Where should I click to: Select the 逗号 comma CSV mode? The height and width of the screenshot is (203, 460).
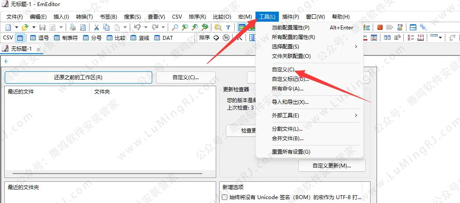[x=39, y=38]
